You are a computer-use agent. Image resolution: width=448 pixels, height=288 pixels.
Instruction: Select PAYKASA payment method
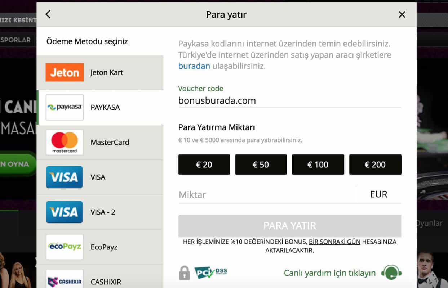click(x=100, y=107)
